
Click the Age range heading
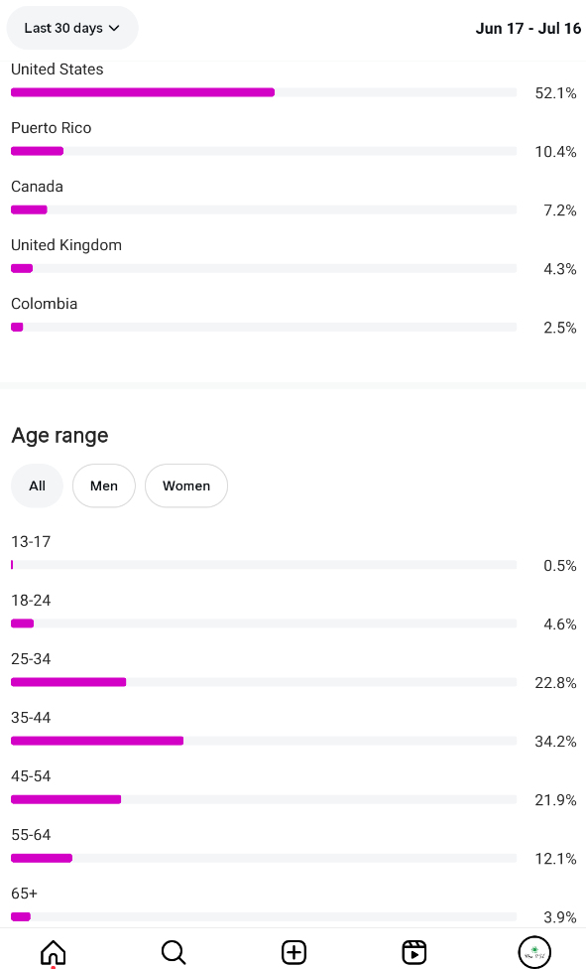59,436
